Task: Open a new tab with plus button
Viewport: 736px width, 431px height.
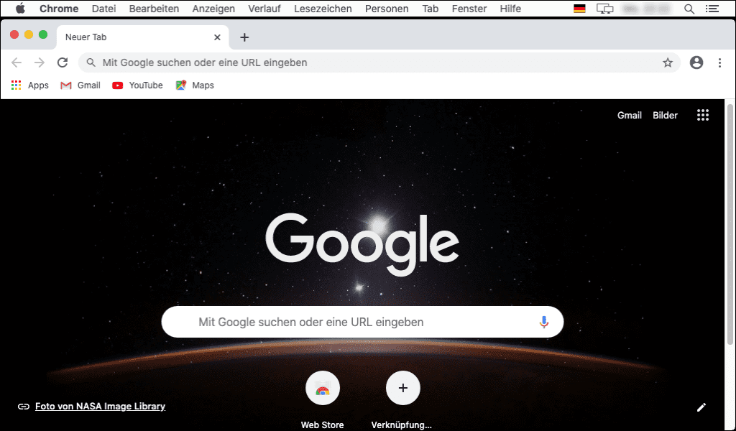Action: pyautogui.click(x=244, y=37)
